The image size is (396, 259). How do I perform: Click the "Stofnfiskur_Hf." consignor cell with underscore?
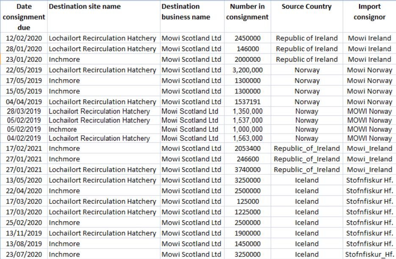coord(369,254)
